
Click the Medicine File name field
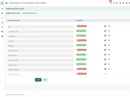pos(41,55)
